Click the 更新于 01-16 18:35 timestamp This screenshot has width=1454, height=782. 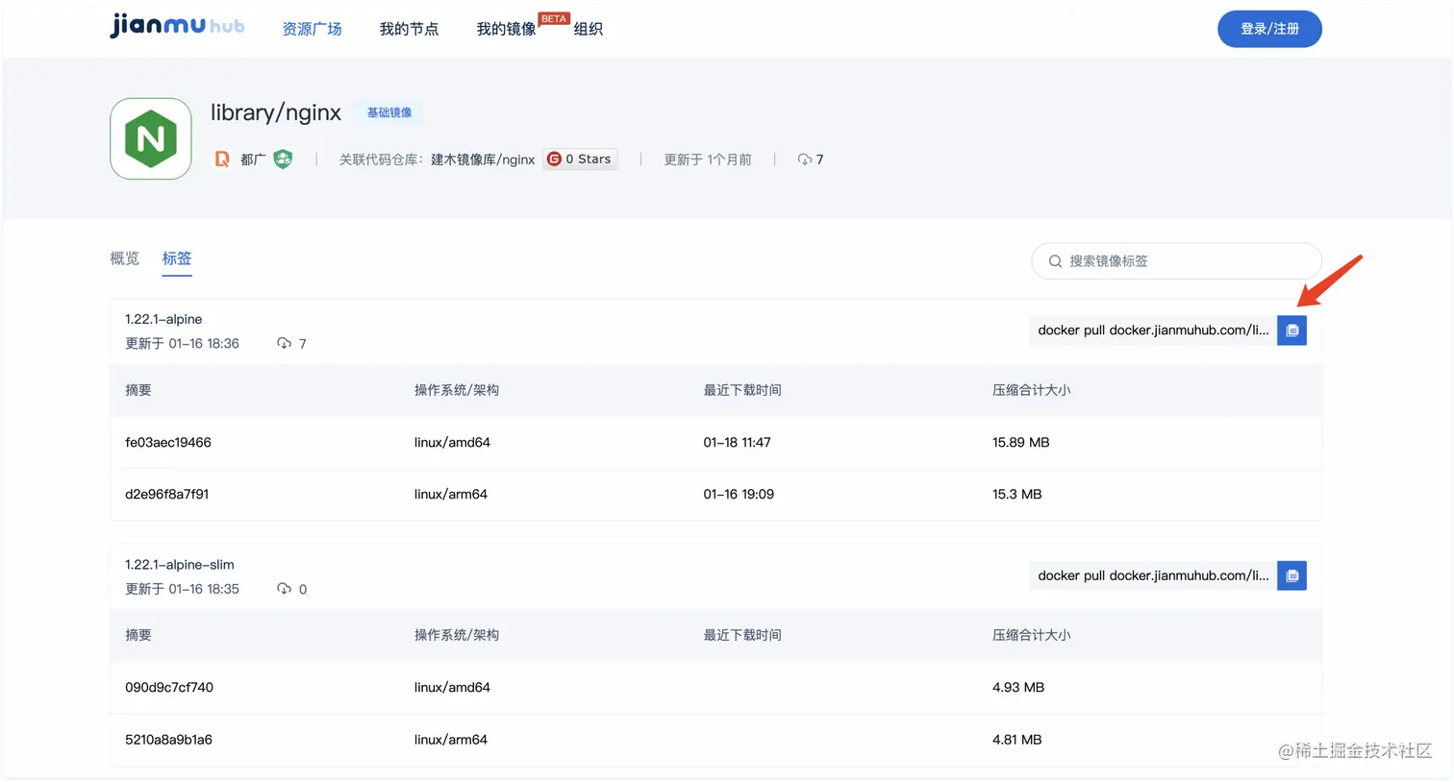(182, 589)
